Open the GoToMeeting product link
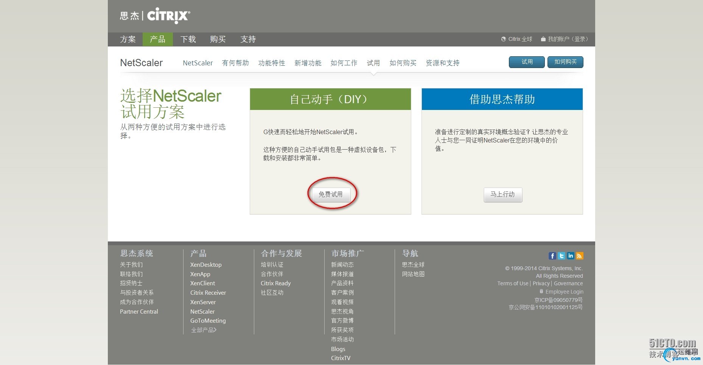The width and height of the screenshot is (703, 365). coord(208,321)
